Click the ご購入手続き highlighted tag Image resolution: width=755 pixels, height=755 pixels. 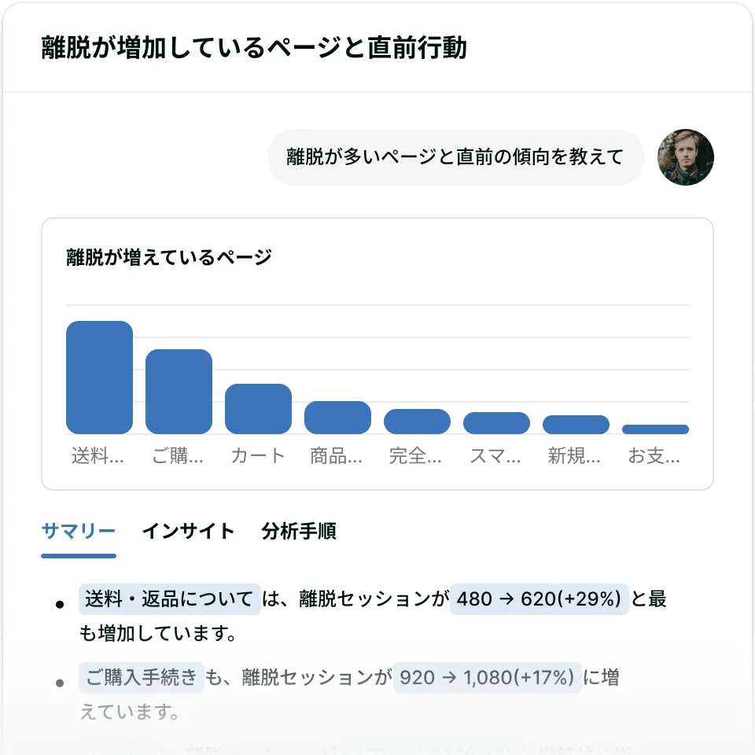click(142, 677)
